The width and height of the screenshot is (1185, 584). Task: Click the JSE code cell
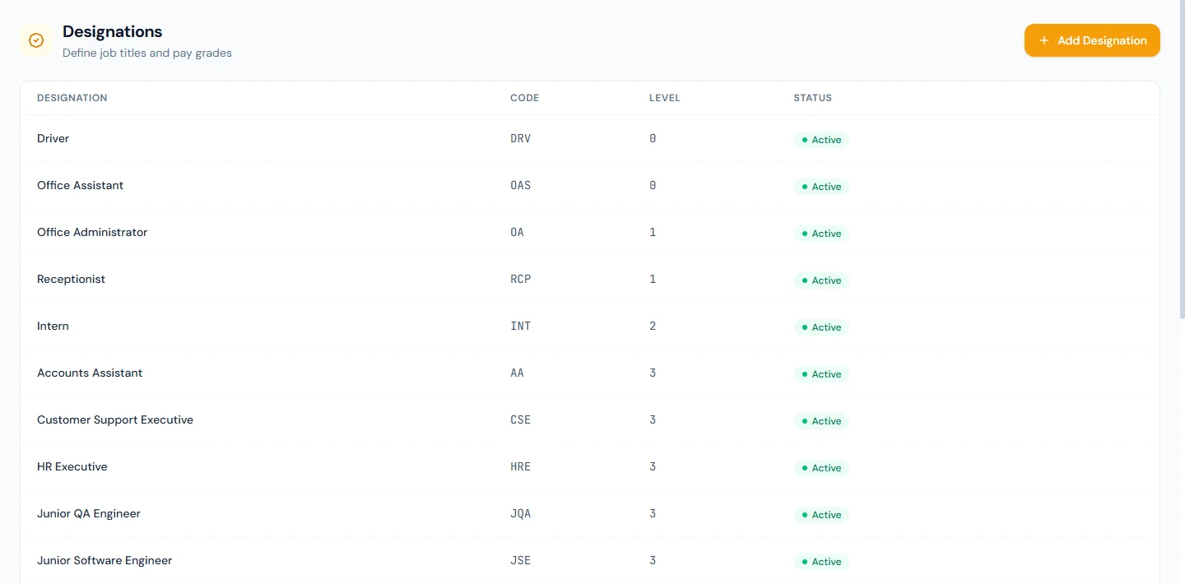coord(521,560)
